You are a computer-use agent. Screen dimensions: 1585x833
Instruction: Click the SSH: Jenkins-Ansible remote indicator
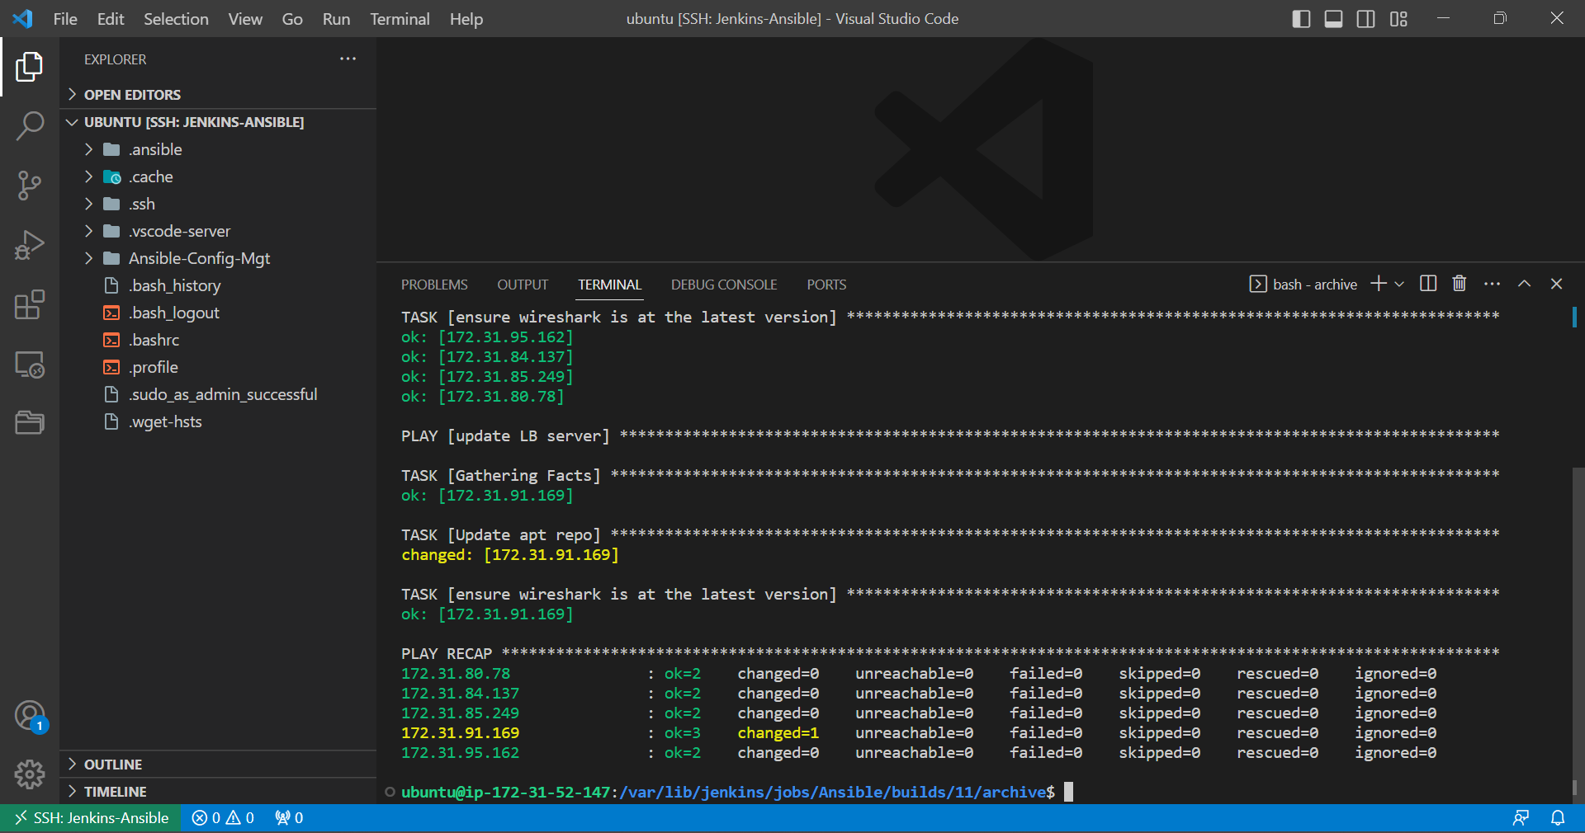[x=91, y=817]
